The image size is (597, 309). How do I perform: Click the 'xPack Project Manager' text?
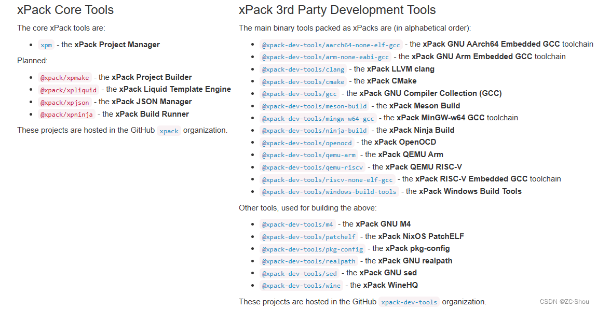[x=117, y=45]
